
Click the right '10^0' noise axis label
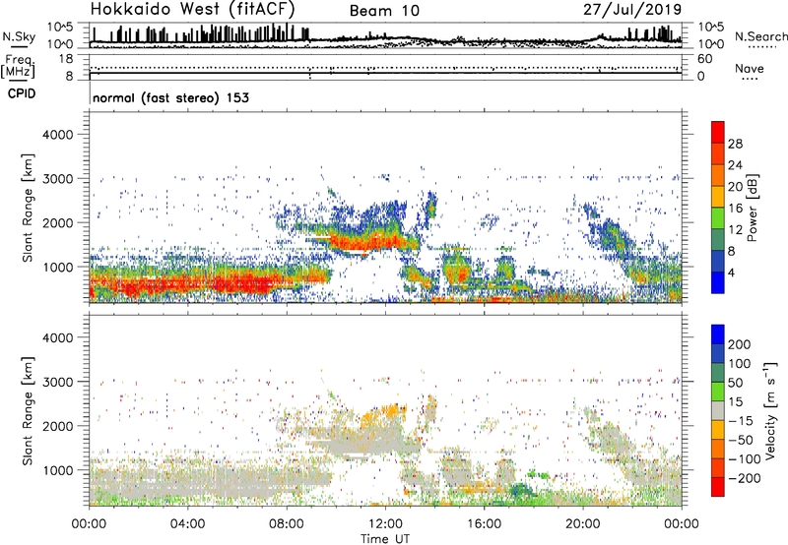point(711,44)
